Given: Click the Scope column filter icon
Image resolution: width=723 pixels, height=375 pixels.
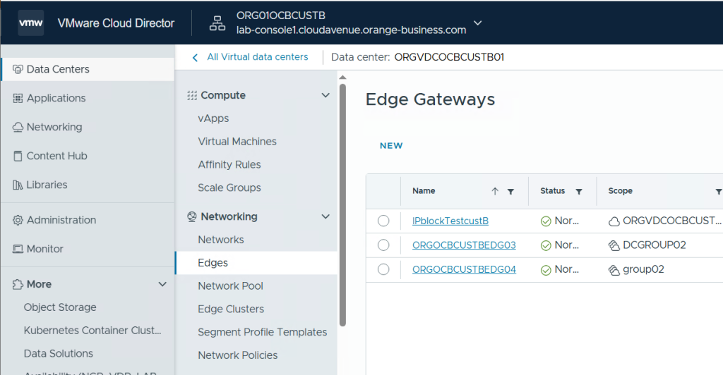Looking at the screenshot, I should [x=718, y=191].
